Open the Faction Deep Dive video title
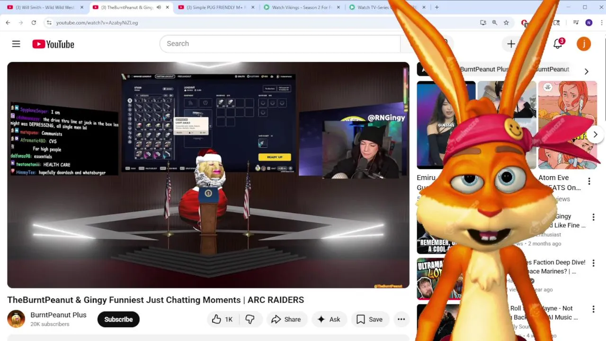This screenshot has width=606, height=341. tap(555, 267)
